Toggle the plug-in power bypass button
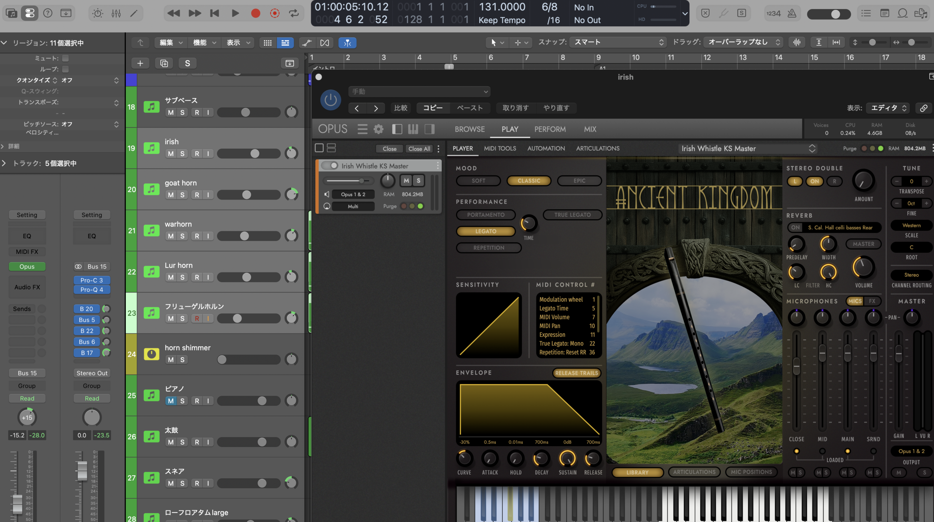The height and width of the screenshot is (522, 934). pyautogui.click(x=331, y=100)
